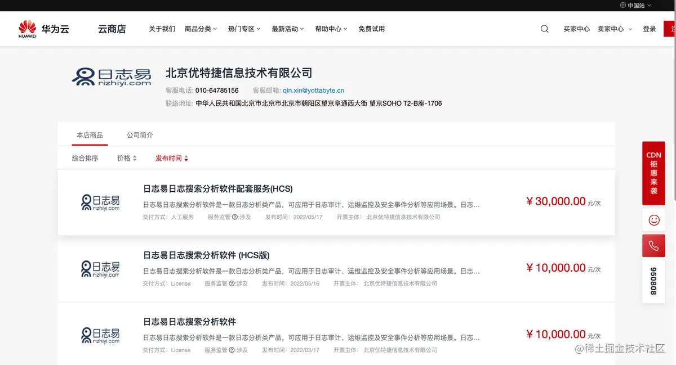Click the 交付方式：人工服务 text
Viewport: 676px width, 365px height.
coord(168,217)
